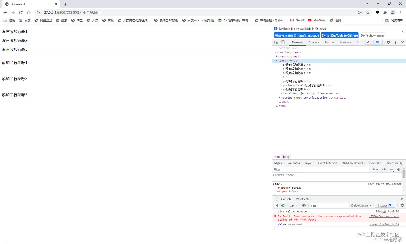Show more DevTools tabs chevron

[357, 42]
